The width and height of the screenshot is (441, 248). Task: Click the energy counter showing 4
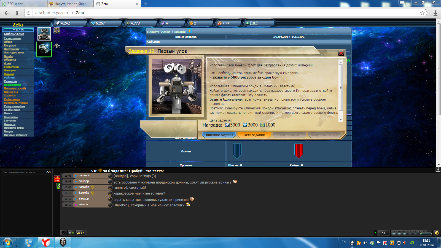click(171, 23)
